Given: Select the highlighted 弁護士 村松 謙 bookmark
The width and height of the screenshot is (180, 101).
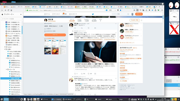Looking at the screenshot, I should 11,79.
